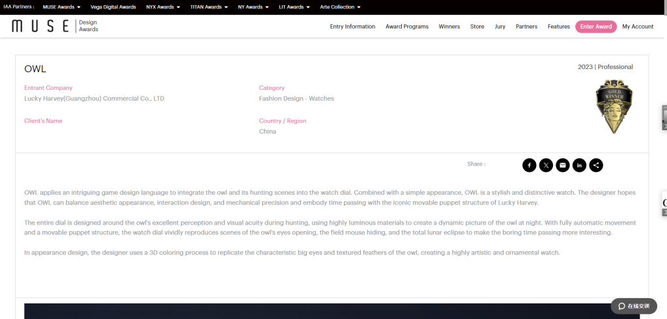Click the IAA Partners : label
Viewport: 667px width, 319px height.
tap(19, 7)
